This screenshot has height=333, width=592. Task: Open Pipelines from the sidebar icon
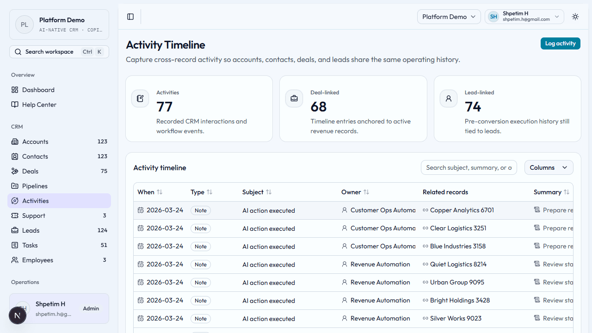click(15, 186)
